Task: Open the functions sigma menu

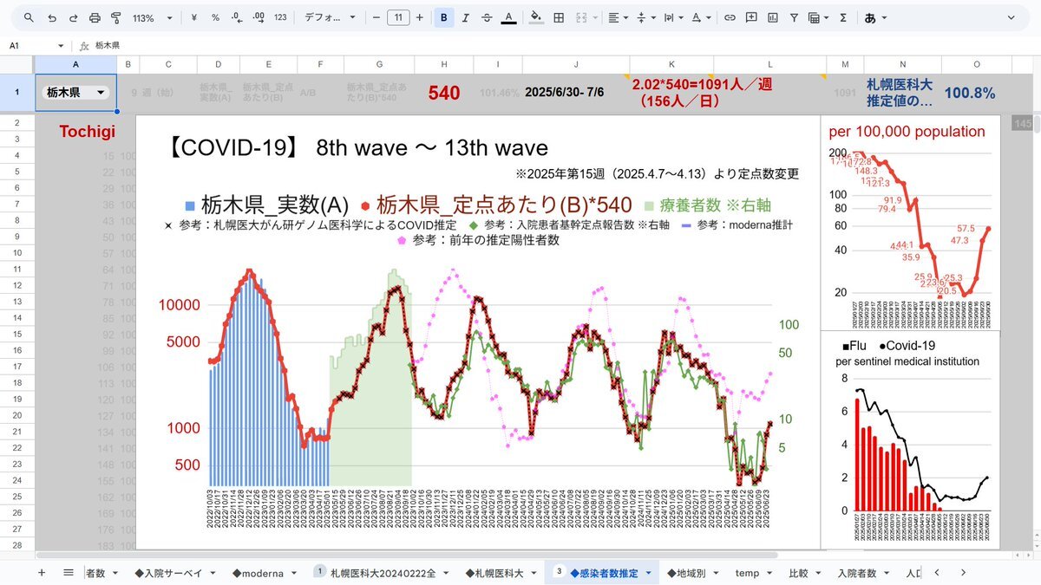Action: pyautogui.click(x=843, y=17)
